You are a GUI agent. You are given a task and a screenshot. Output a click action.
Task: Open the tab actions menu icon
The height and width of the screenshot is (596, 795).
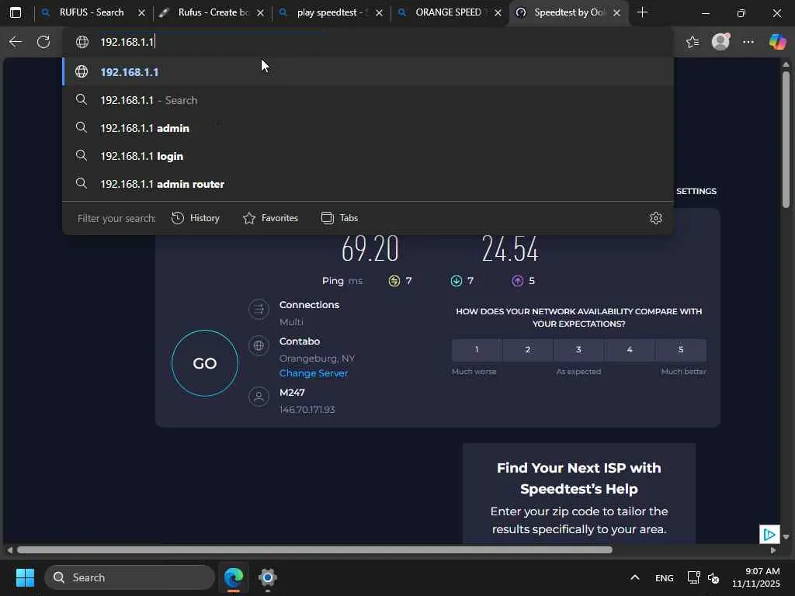coord(16,12)
